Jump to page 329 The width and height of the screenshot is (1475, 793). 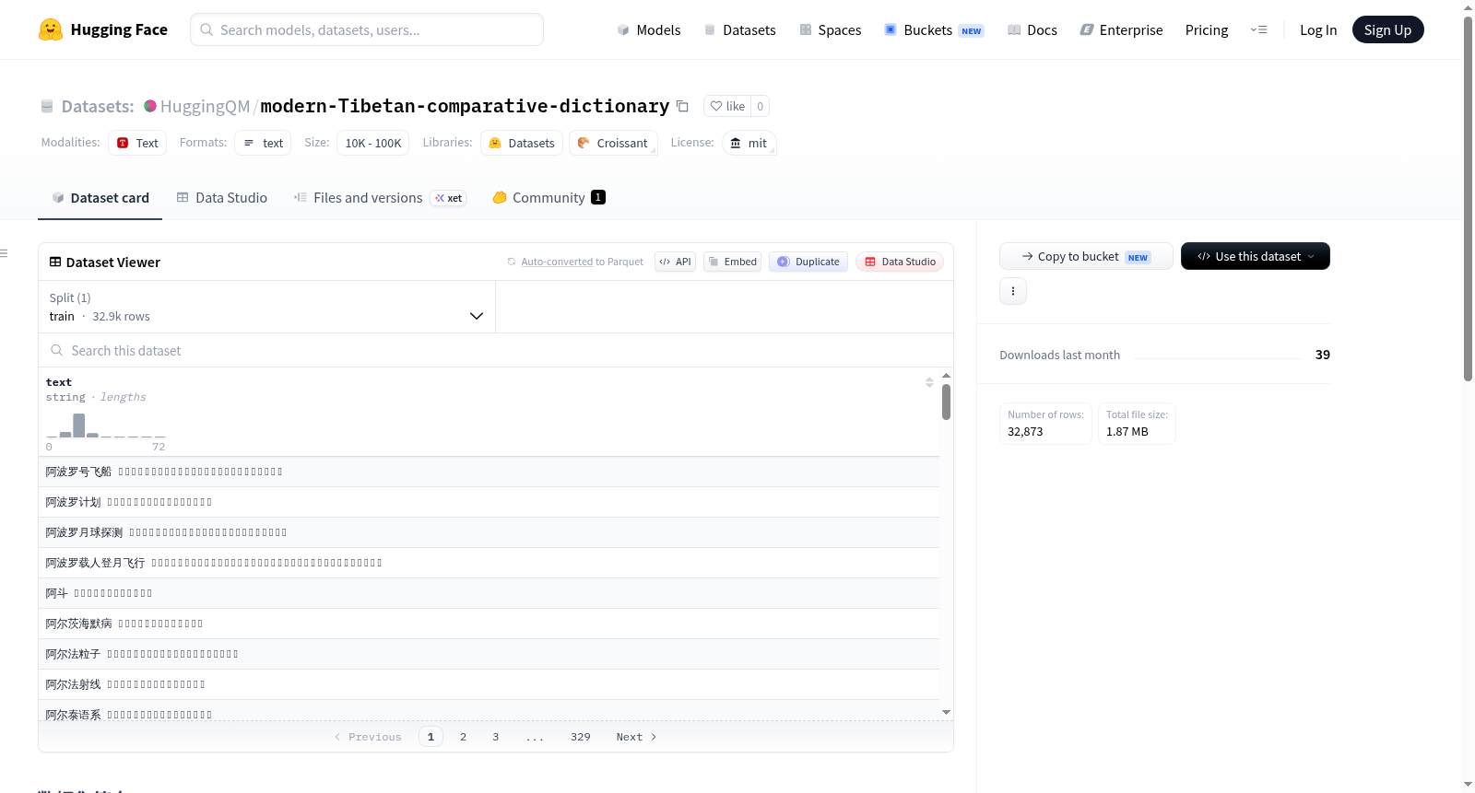581,737
